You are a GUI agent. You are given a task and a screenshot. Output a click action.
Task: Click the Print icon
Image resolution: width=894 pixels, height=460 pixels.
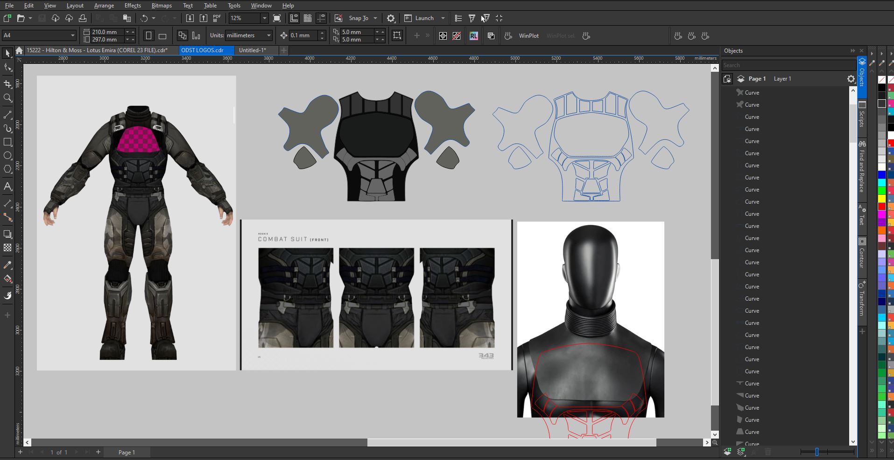[x=83, y=18]
